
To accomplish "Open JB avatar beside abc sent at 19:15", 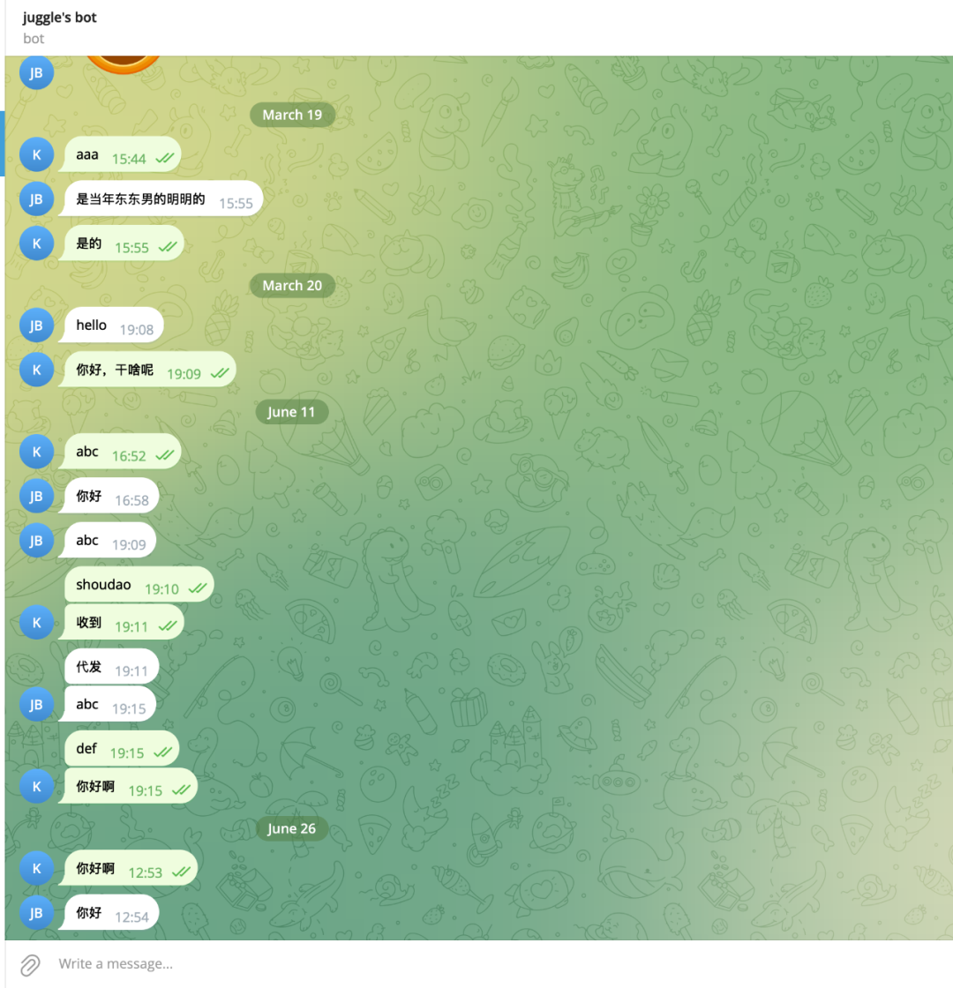I will tap(36, 705).
